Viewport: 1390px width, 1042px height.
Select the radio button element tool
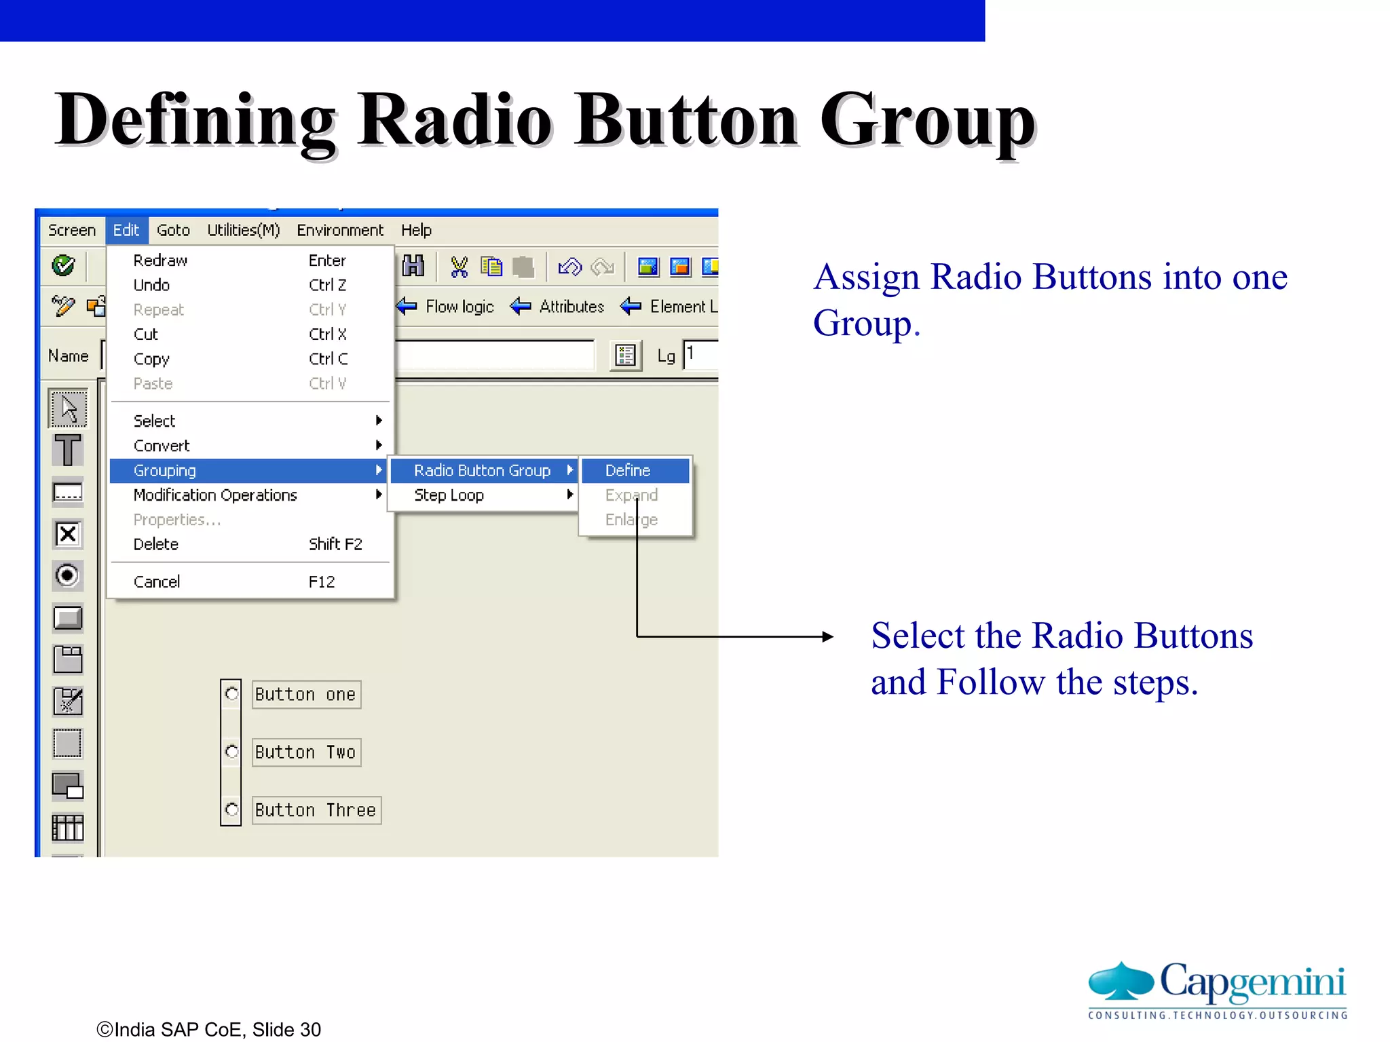(68, 576)
